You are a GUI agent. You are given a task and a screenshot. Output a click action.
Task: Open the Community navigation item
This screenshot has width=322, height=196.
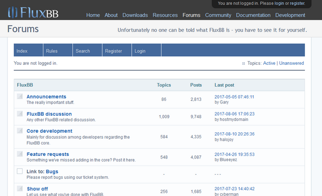(218, 15)
